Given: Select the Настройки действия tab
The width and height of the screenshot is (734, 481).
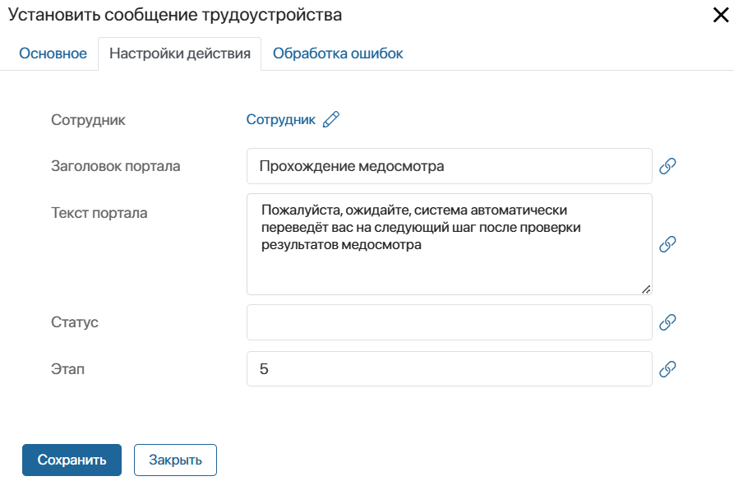Looking at the screenshot, I should [x=180, y=53].
